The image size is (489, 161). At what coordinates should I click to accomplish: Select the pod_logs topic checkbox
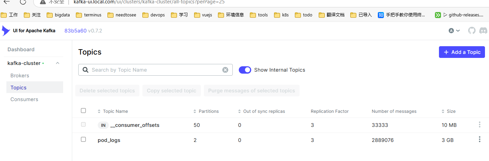click(x=83, y=140)
